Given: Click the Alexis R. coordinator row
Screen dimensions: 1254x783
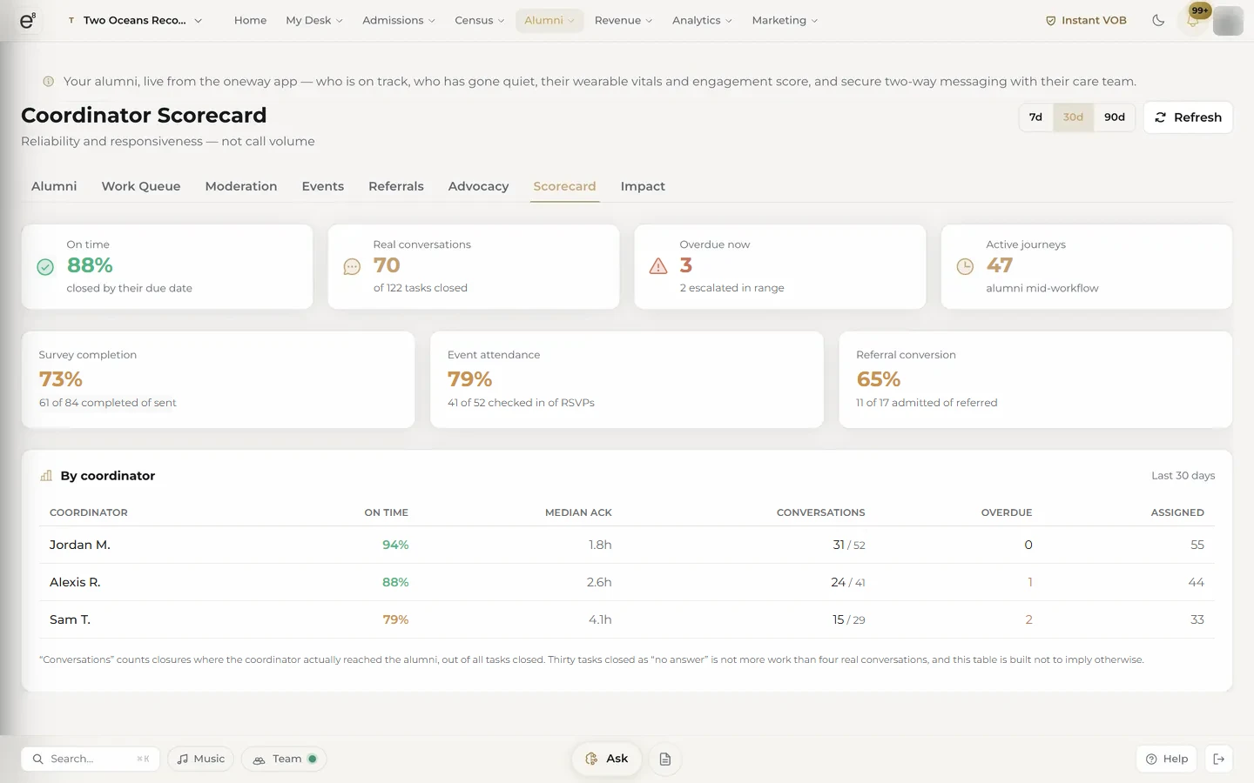Looking at the screenshot, I should [627, 582].
